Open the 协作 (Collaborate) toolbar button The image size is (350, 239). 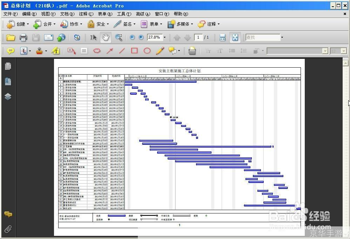click(71, 24)
